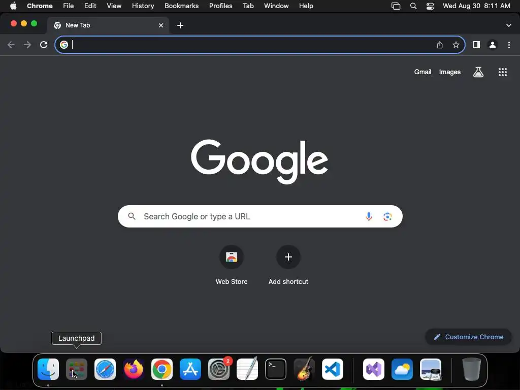Click the Customize Chrome button

point(468,337)
